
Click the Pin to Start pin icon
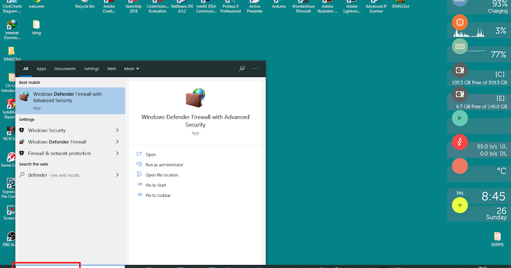coord(139,185)
